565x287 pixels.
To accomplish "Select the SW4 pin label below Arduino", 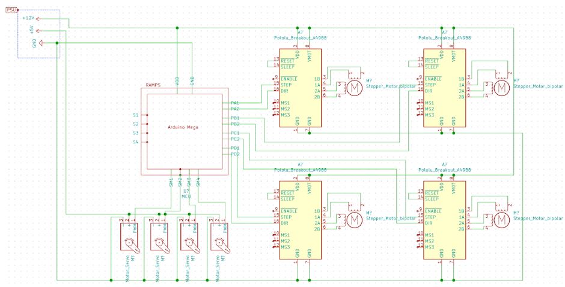I will click(x=198, y=181).
